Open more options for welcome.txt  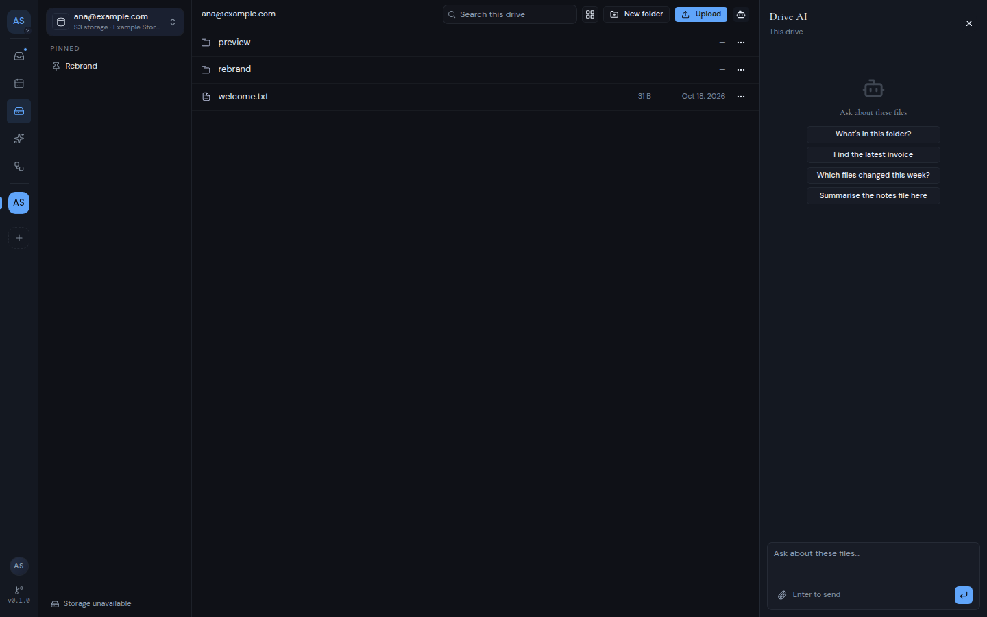pyautogui.click(x=741, y=97)
